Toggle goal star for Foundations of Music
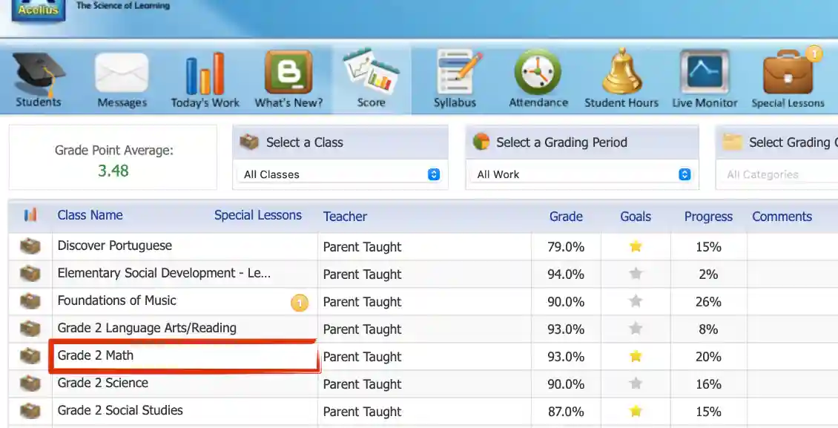Viewport: 838px width, 428px height. coord(636,302)
